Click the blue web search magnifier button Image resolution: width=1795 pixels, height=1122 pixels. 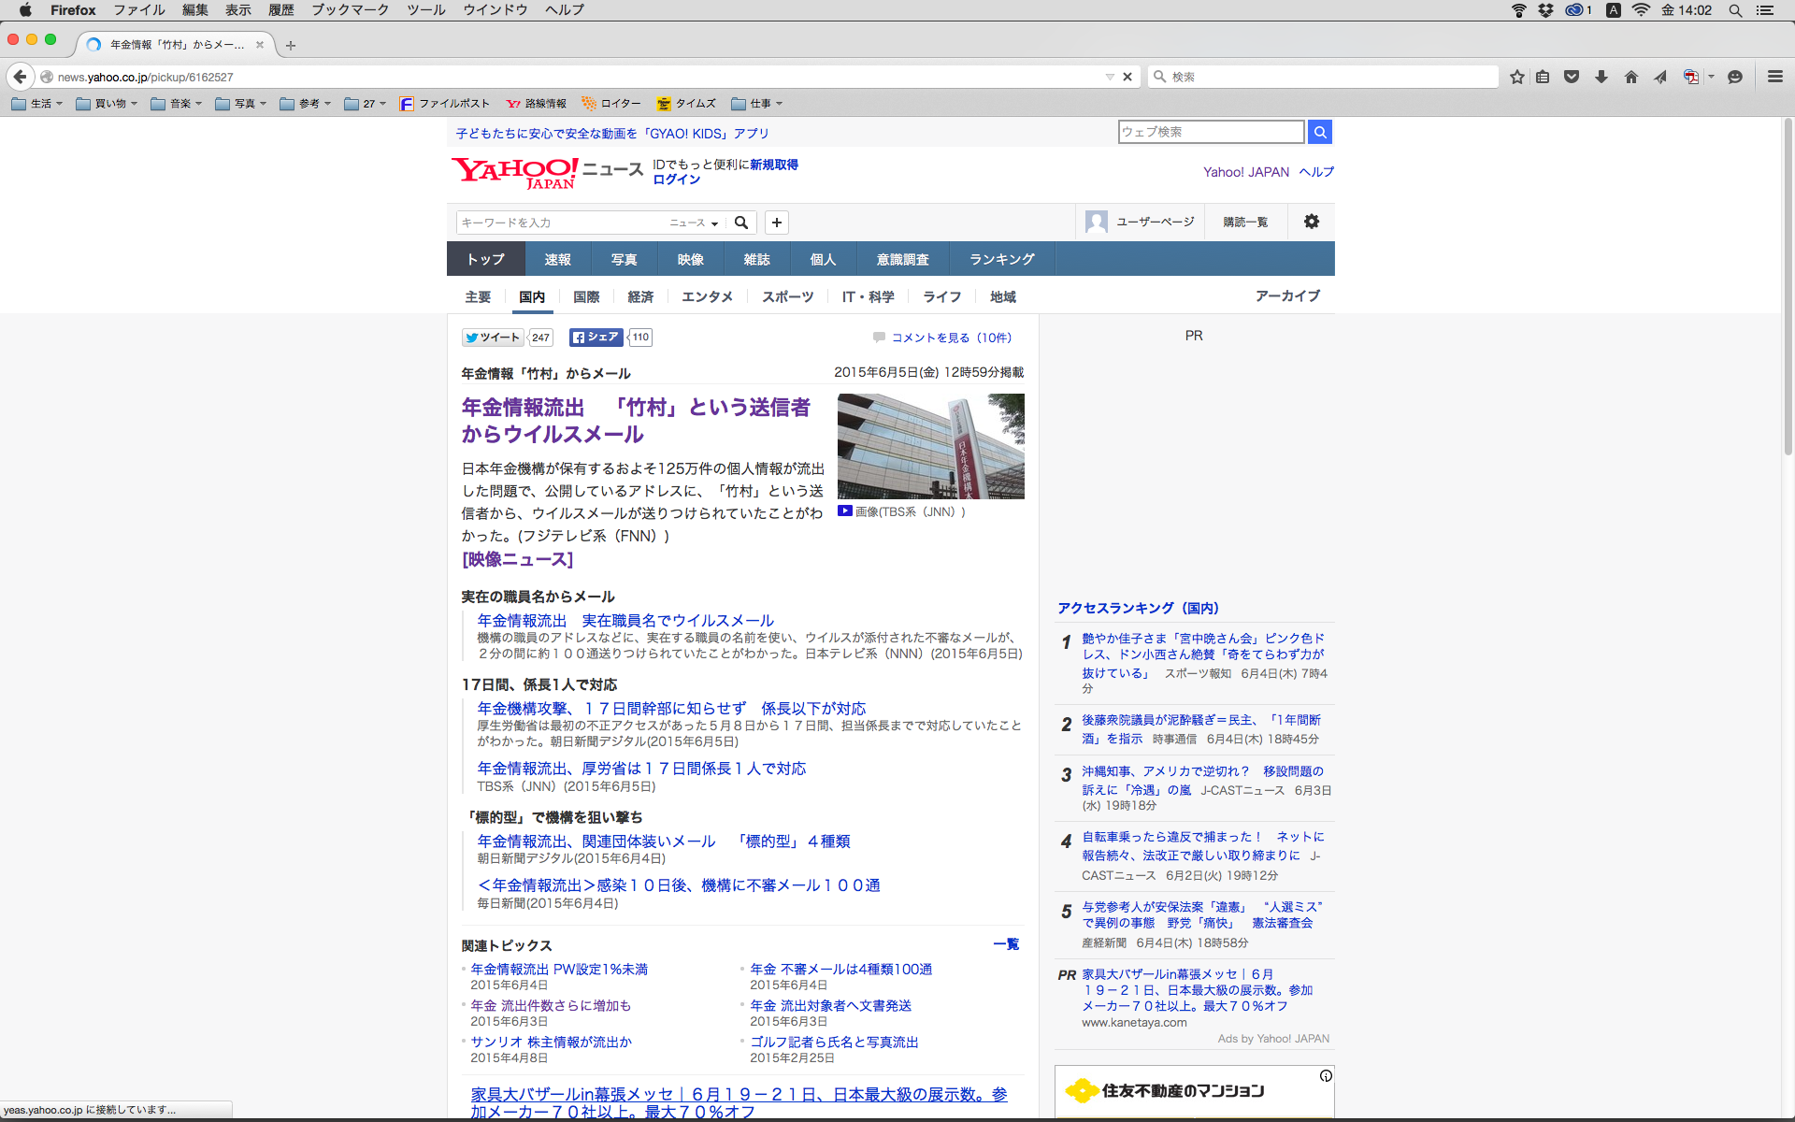point(1319,132)
